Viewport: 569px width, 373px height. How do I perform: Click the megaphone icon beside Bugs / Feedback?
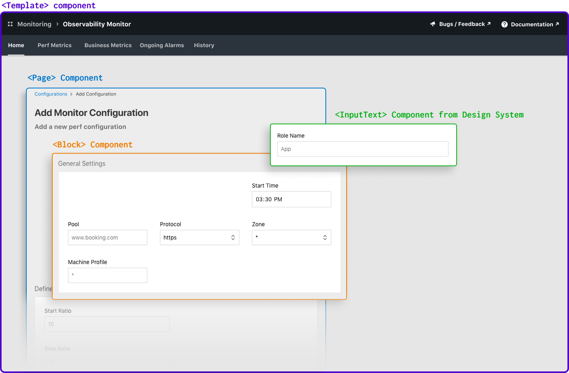pyautogui.click(x=433, y=24)
